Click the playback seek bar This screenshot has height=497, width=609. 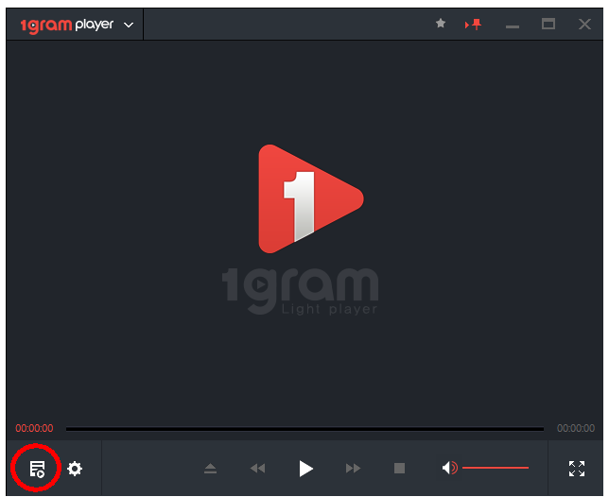[x=304, y=429]
